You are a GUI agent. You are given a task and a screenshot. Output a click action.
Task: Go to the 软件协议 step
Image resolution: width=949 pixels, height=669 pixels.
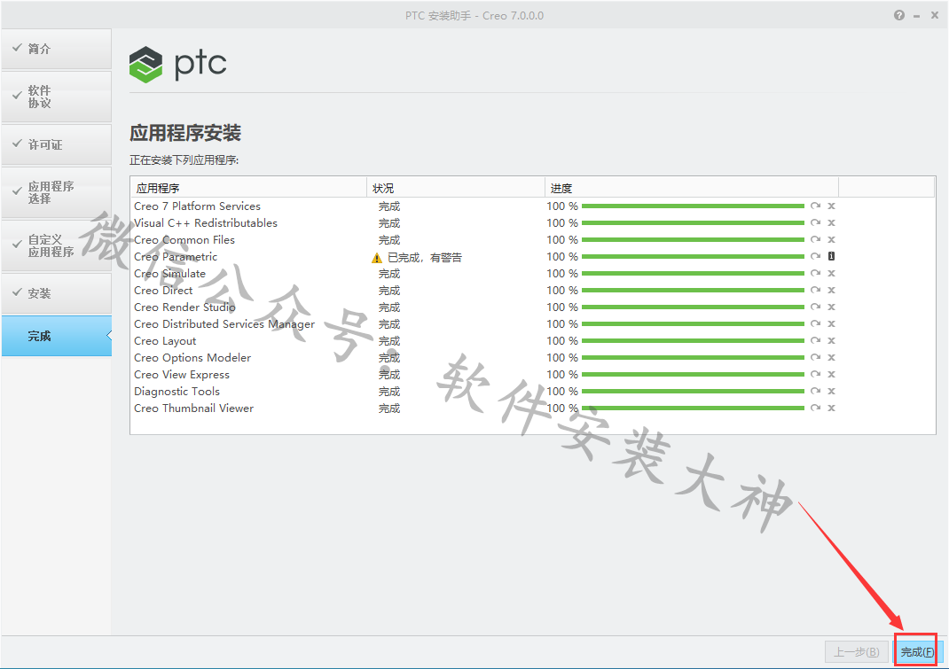click(x=56, y=97)
